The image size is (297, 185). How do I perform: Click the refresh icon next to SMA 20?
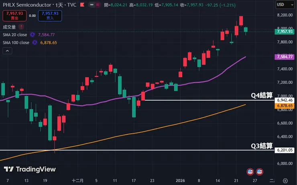[33, 35]
